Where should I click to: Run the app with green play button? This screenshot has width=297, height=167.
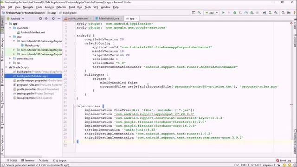click(x=223, y=13)
